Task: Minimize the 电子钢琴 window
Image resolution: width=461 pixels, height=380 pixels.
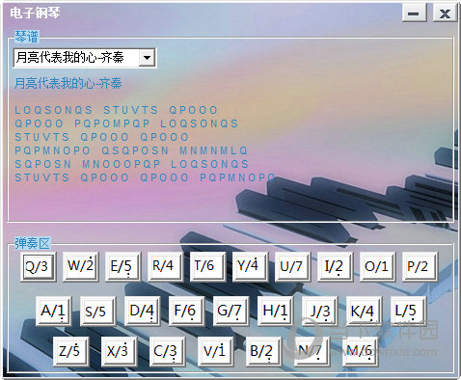Action: pyautogui.click(x=414, y=14)
